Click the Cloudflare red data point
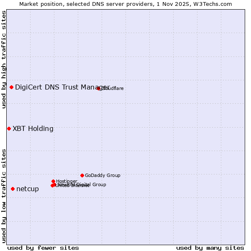The height and width of the screenshot is (251, 251). (99, 88)
